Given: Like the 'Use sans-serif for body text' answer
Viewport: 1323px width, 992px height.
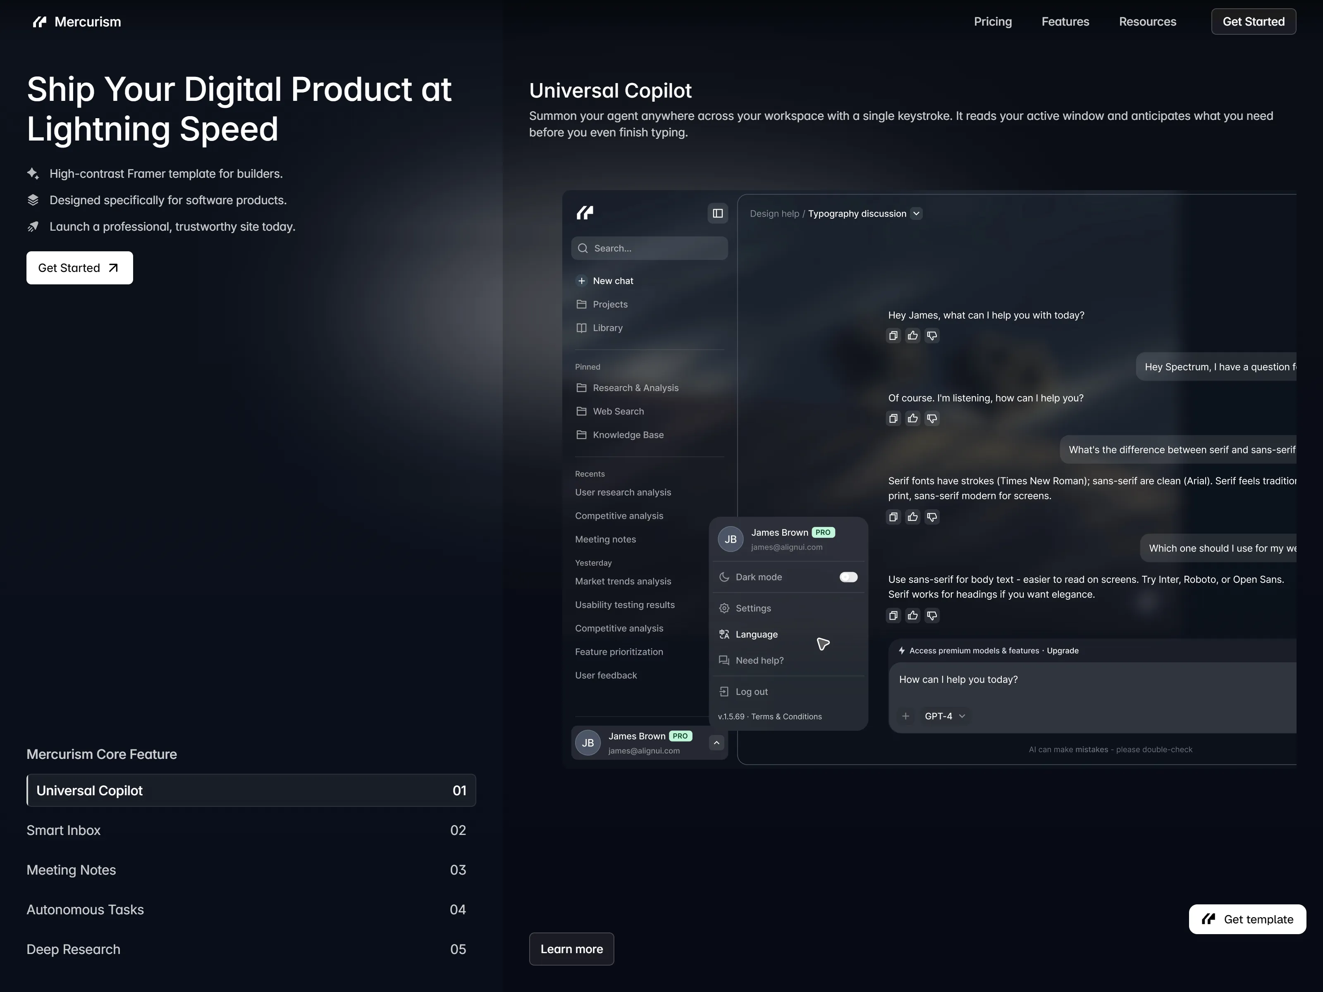Looking at the screenshot, I should point(913,615).
